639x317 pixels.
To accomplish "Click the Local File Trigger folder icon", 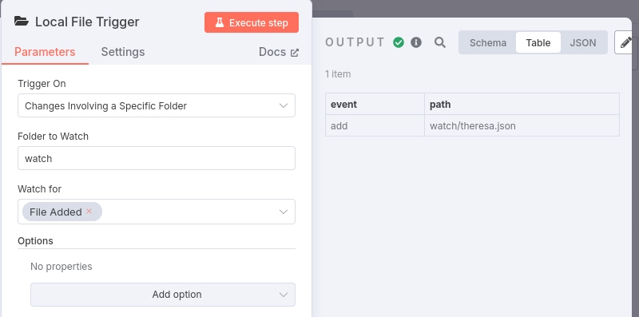I will pos(22,22).
